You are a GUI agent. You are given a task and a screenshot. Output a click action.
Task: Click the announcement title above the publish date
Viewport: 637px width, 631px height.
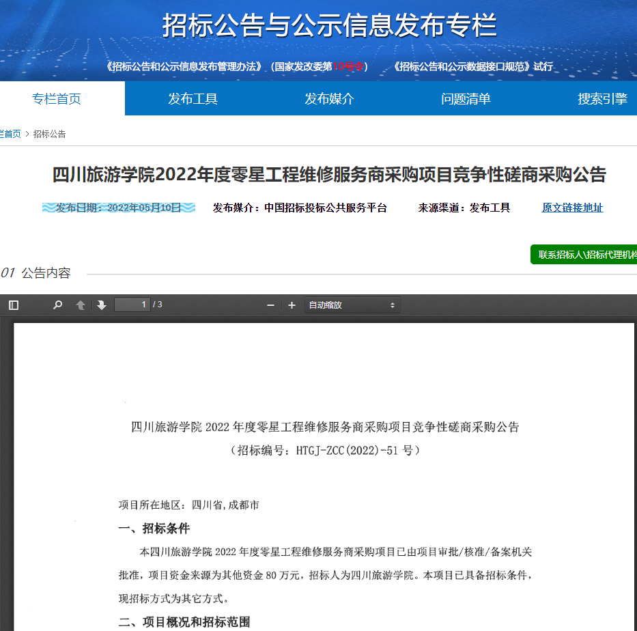pyautogui.click(x=330, y=175)
